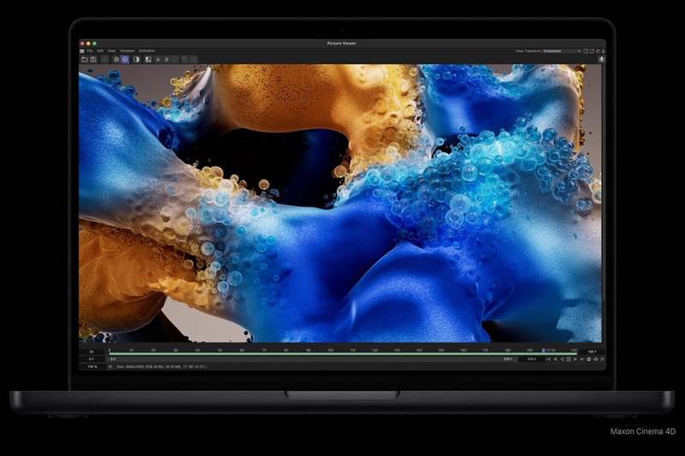The image size is (685, 456).
Task: Click the open folder icon in toolbar
Action: tap(85, 59)
